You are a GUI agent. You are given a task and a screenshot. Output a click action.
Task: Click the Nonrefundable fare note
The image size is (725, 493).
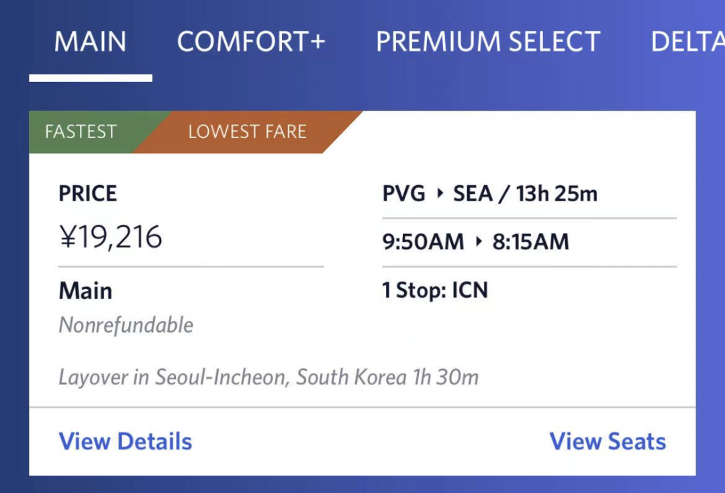coord(126,325)
